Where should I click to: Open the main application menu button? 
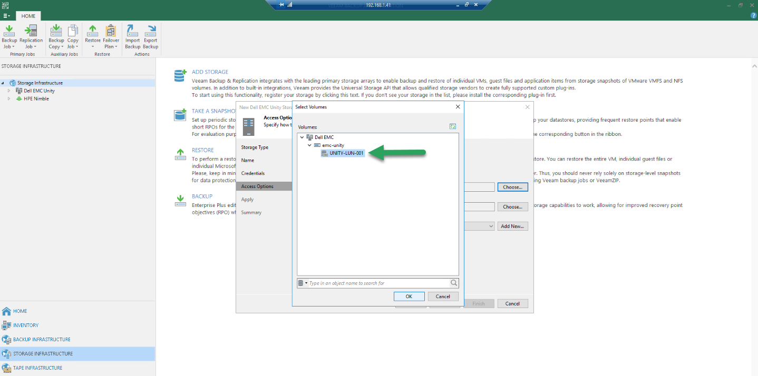[6, 16]
